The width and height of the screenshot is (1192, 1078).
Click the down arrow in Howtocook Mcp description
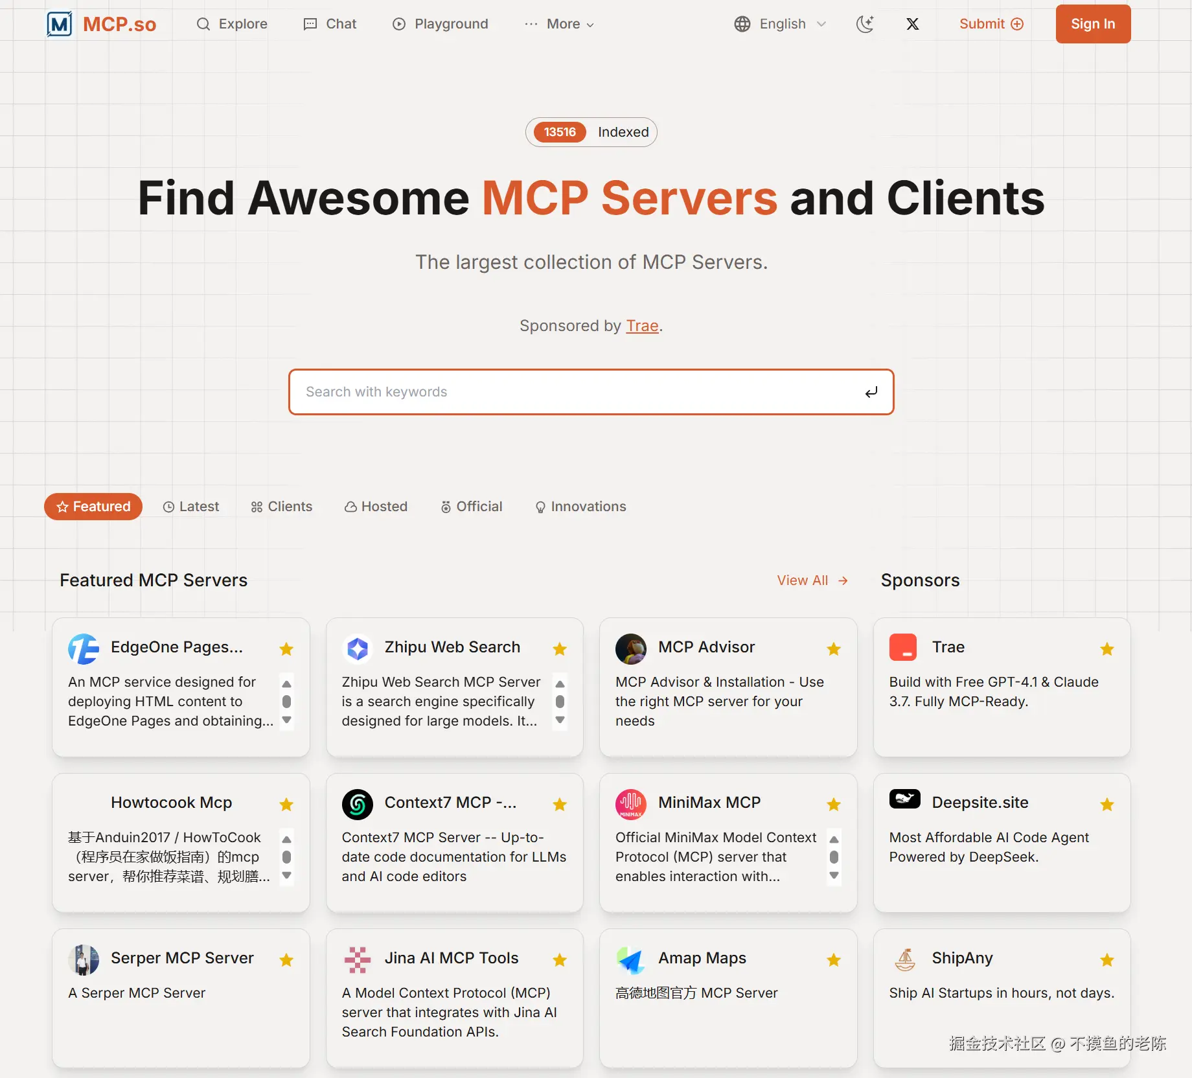tap(287, 875)
